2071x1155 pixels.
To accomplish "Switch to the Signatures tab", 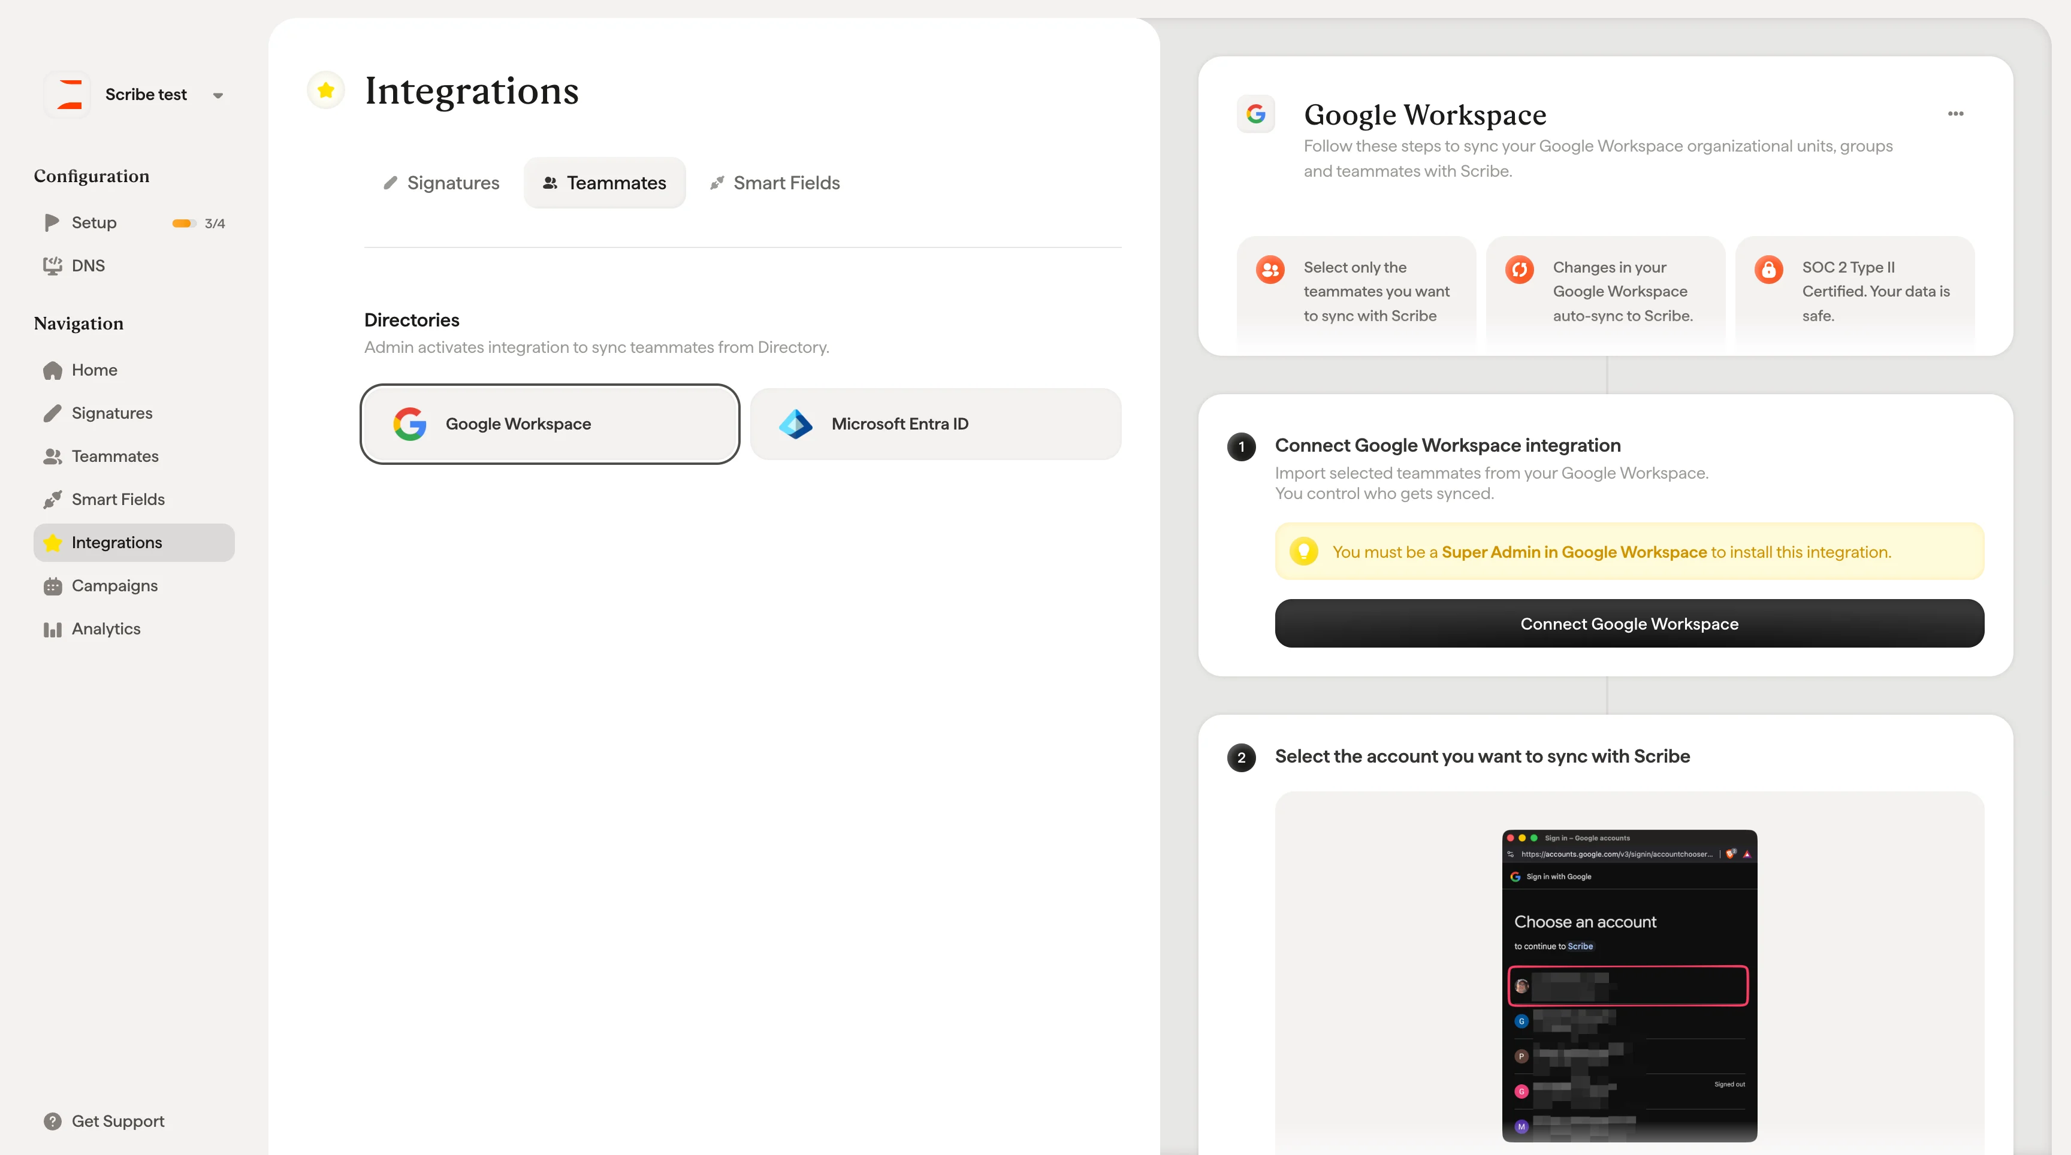I will coord(442,183).
